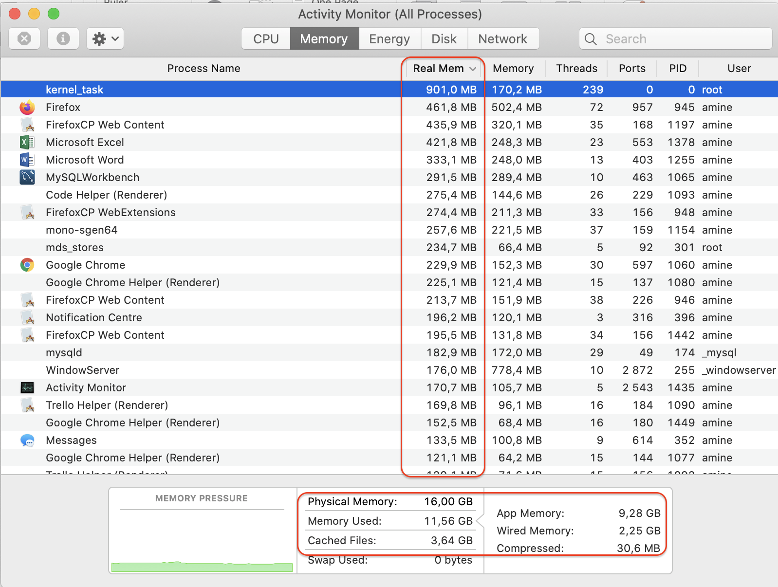Click the Messages chat bubble icon
Screen dimensions: 778x587
tap(27, 440)
